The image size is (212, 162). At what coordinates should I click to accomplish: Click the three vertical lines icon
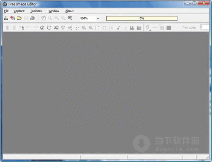pos(111,28)
